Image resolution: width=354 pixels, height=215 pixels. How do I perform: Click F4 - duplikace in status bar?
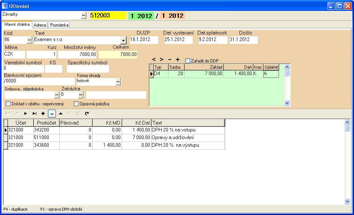[x=15, y=209]
